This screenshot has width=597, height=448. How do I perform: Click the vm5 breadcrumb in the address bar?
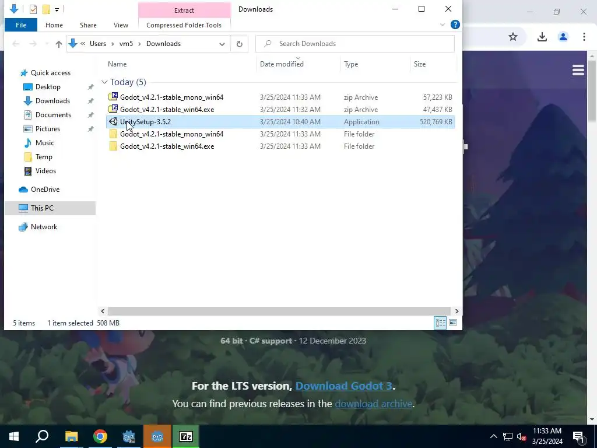click(126, 44)
